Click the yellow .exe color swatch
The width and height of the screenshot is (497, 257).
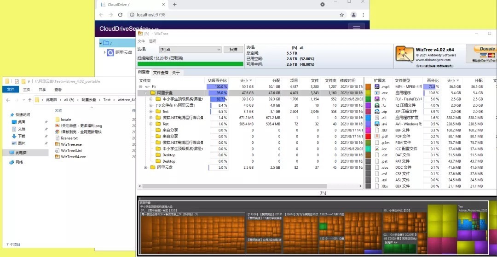pos(368,93)
